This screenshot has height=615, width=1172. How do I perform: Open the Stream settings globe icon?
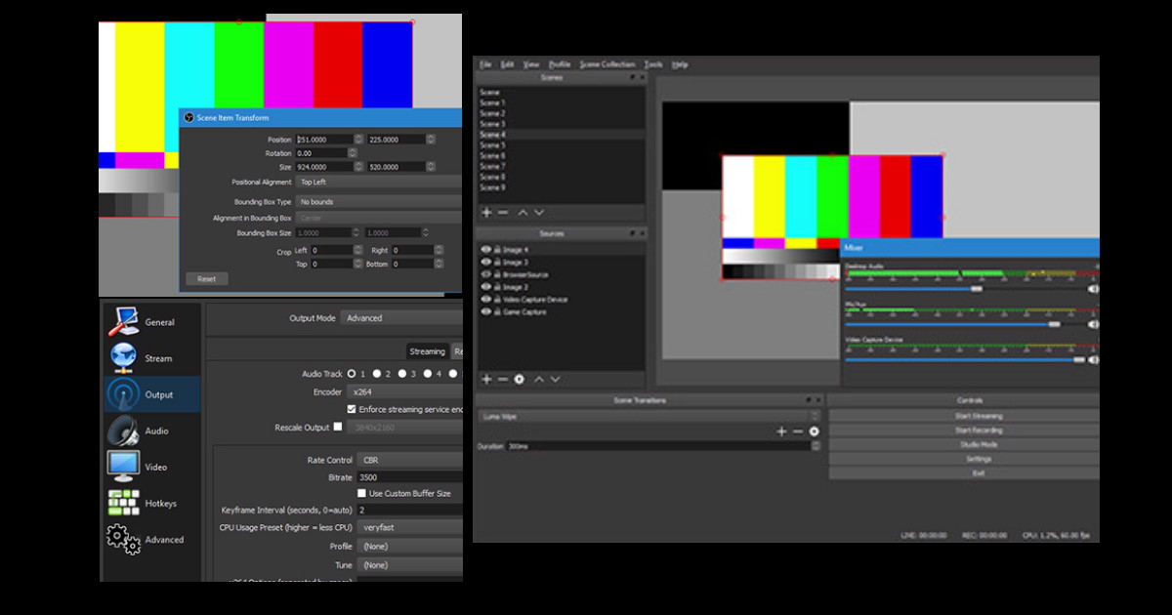124,358
